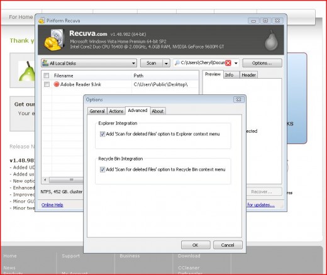Open the About tab in Options

(x=158, y=111)
